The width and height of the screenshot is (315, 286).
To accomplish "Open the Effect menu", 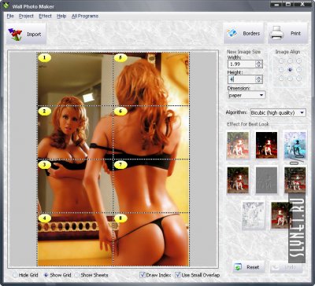I will [x=45, y=16].
